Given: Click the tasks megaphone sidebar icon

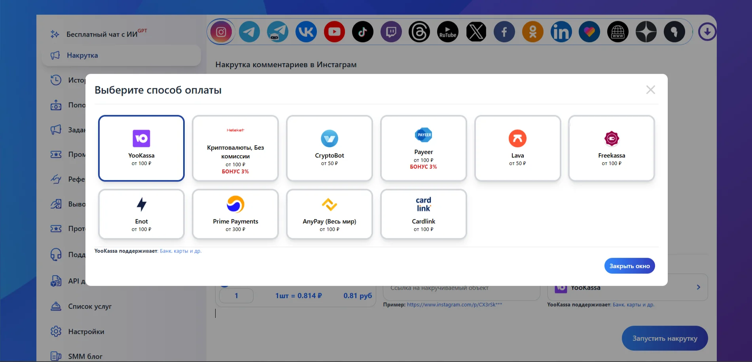Looking at the screenshot, I should click(56, 129).
